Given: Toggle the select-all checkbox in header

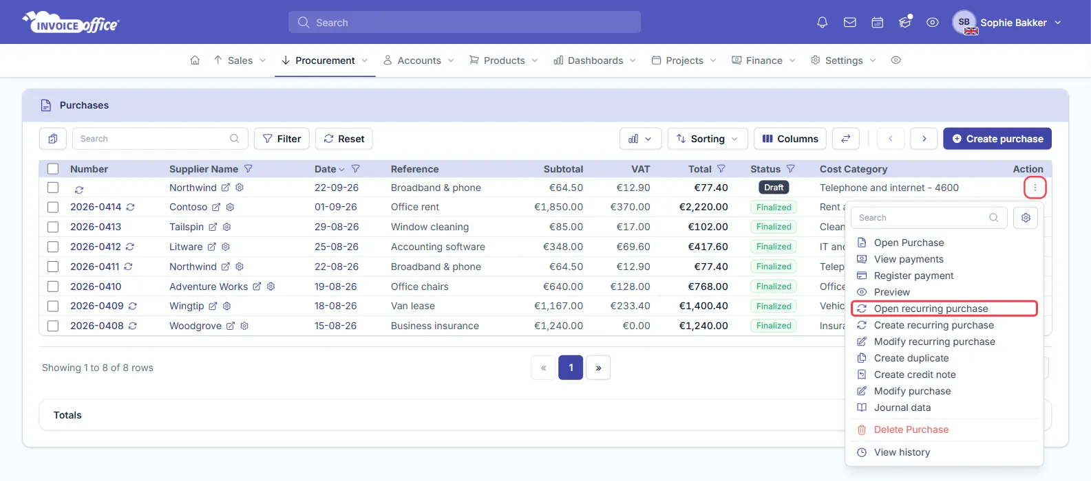Looking at the screenshot, I should coord(53,169).
